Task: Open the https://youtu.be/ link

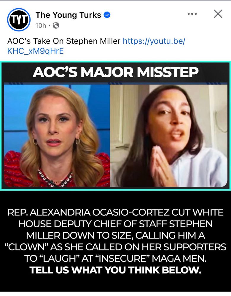Action: [x=154, y=41]
